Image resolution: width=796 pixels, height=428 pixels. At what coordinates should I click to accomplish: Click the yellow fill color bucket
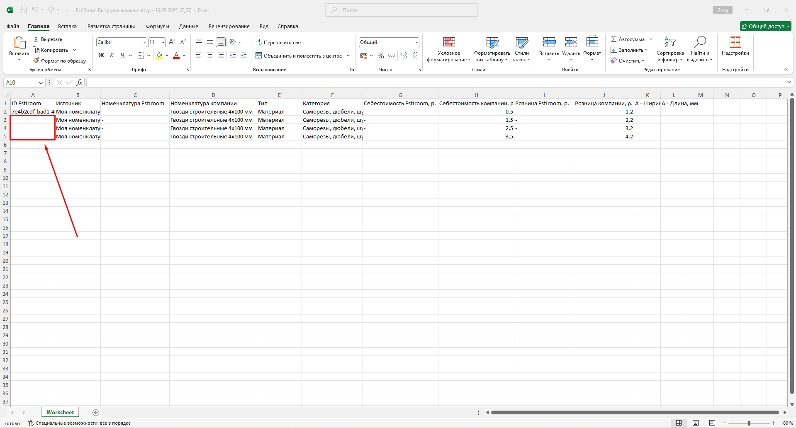[159, 56]
